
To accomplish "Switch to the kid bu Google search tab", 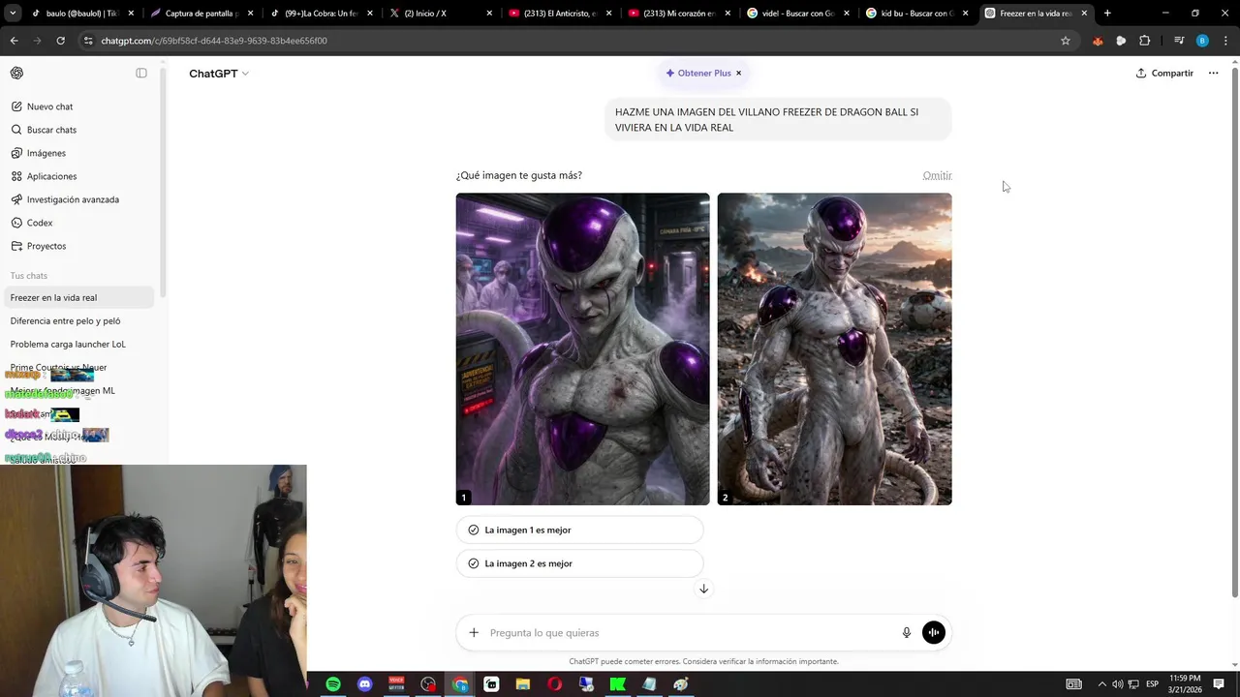I will pyautogui.click(x=918, y=14).
